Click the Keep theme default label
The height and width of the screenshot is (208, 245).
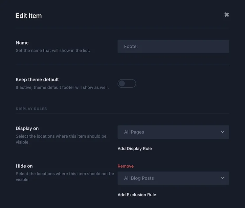(x=37, y=80)
